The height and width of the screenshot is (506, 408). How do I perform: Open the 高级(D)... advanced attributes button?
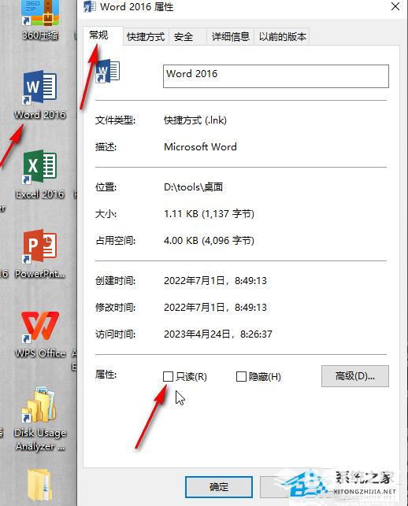[x=355, y=376]
